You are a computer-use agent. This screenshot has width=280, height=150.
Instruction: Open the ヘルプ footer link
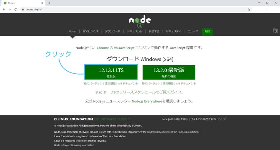pyautogui.click(x=222, y=119)
